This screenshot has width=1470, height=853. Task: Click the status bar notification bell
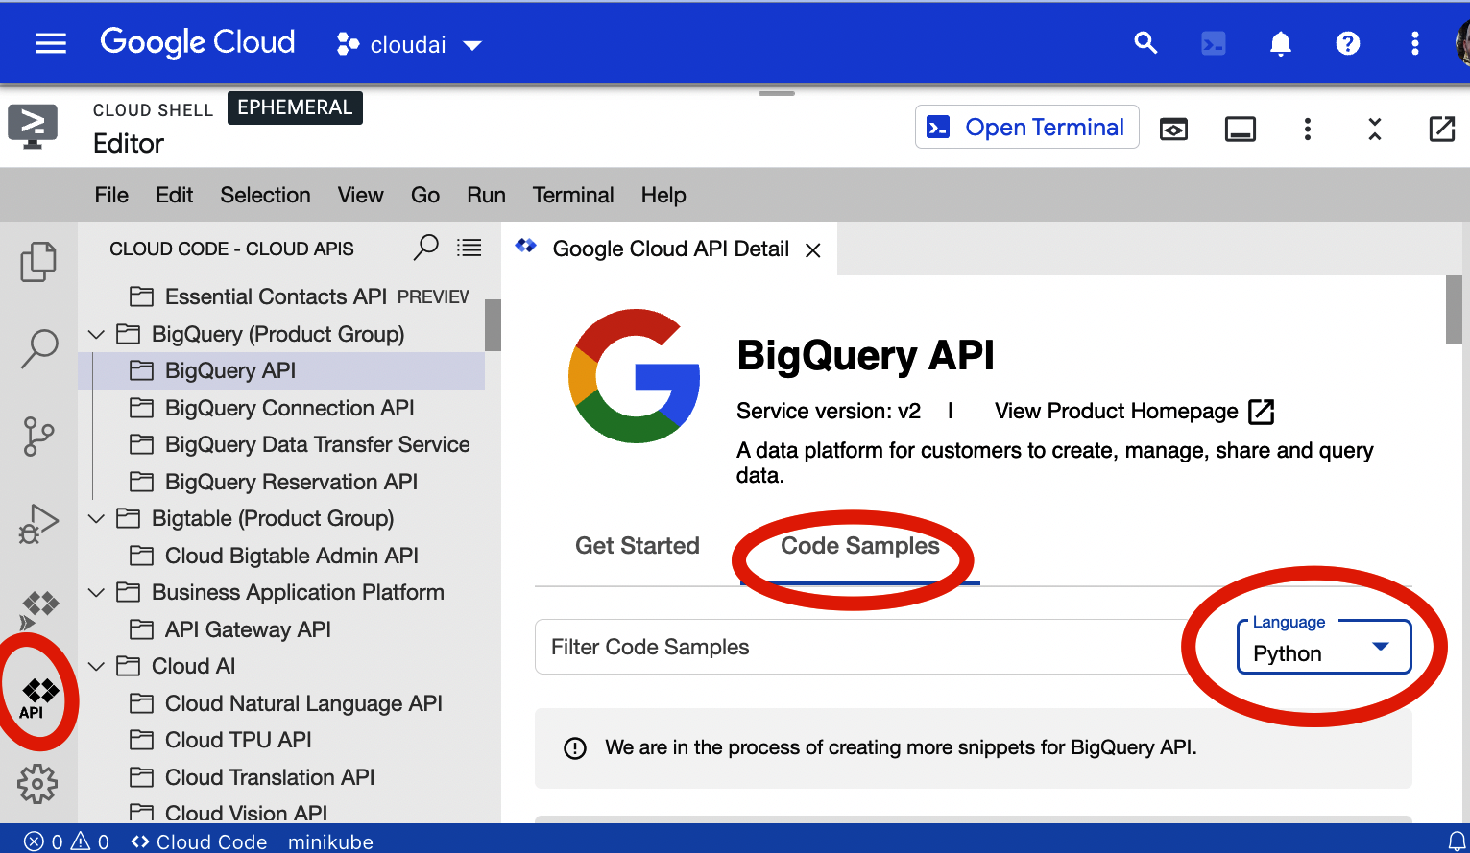point(1457,841)
